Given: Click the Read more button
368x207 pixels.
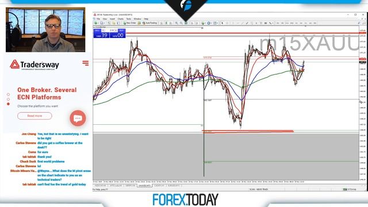Looking at the screenshot, I should (34, 116).
